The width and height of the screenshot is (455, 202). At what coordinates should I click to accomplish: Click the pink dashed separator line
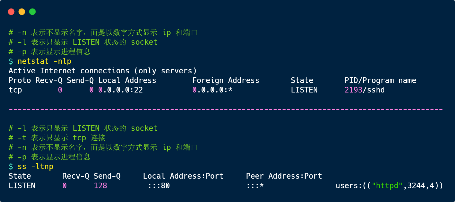[x=226, y=109]
